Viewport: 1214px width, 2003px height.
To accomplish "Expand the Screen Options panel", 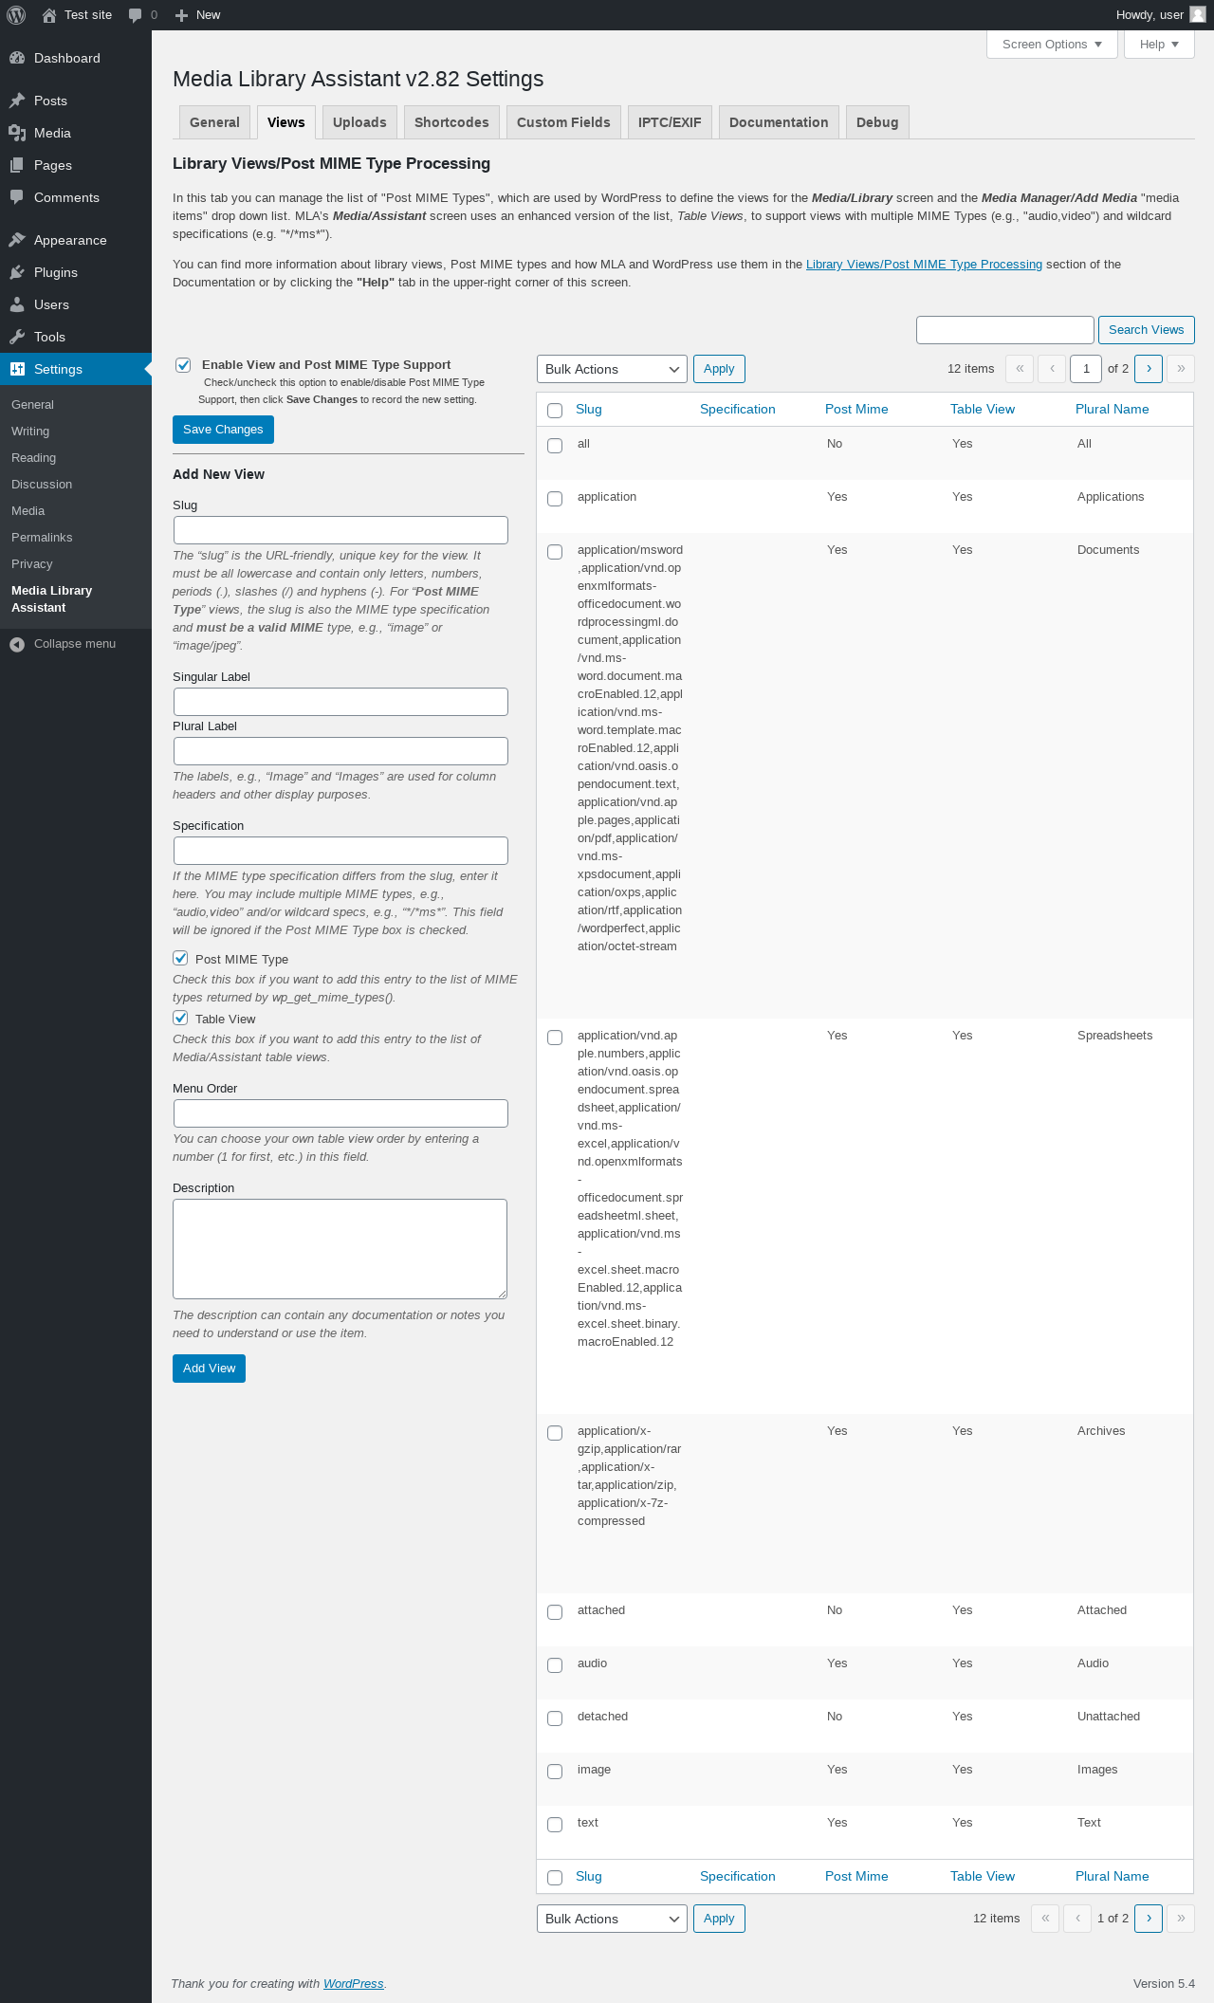I will pos(1052,45).
